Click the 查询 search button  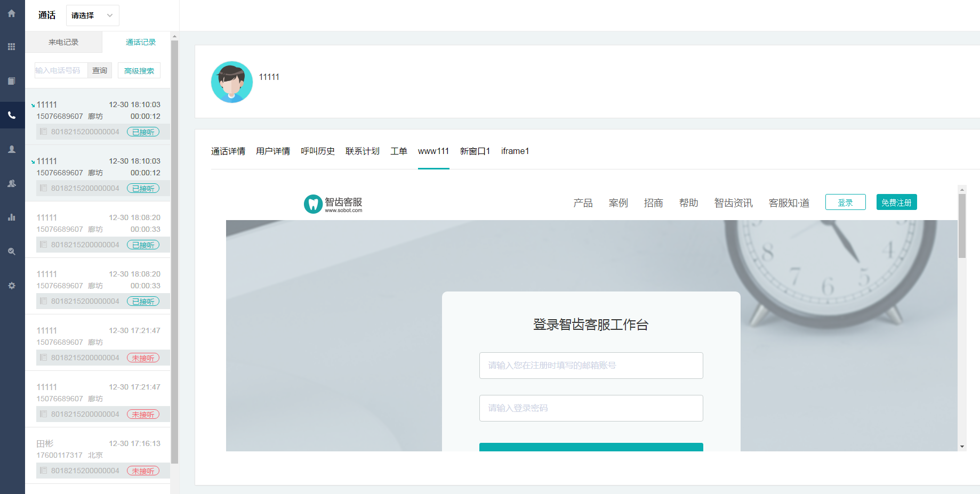tap(100, 70)
